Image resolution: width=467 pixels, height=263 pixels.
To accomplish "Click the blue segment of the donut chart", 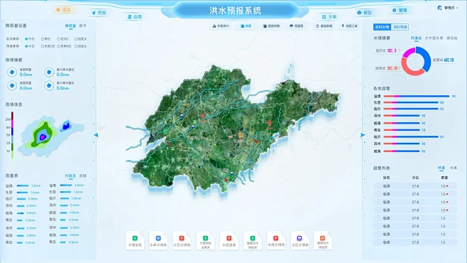I will (427, 58).
